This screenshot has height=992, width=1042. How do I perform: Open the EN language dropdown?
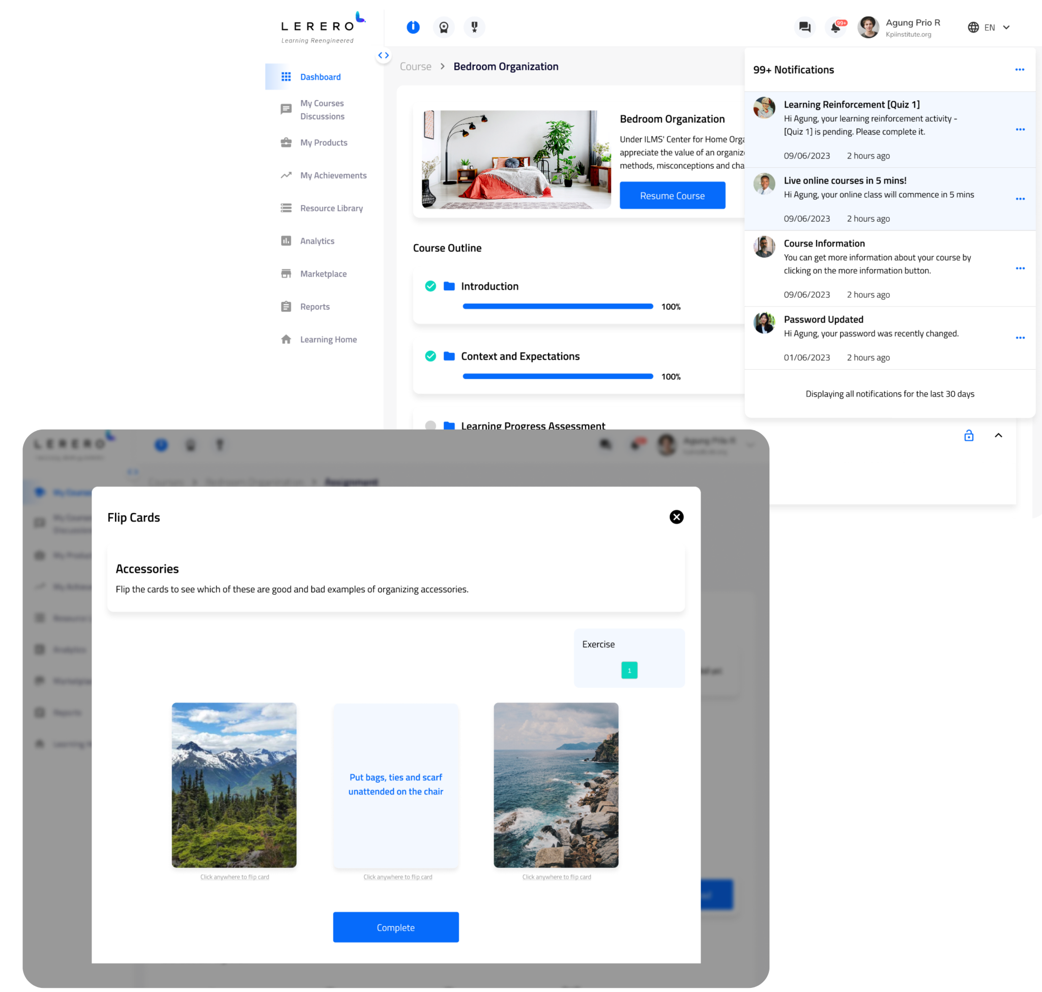997,27
